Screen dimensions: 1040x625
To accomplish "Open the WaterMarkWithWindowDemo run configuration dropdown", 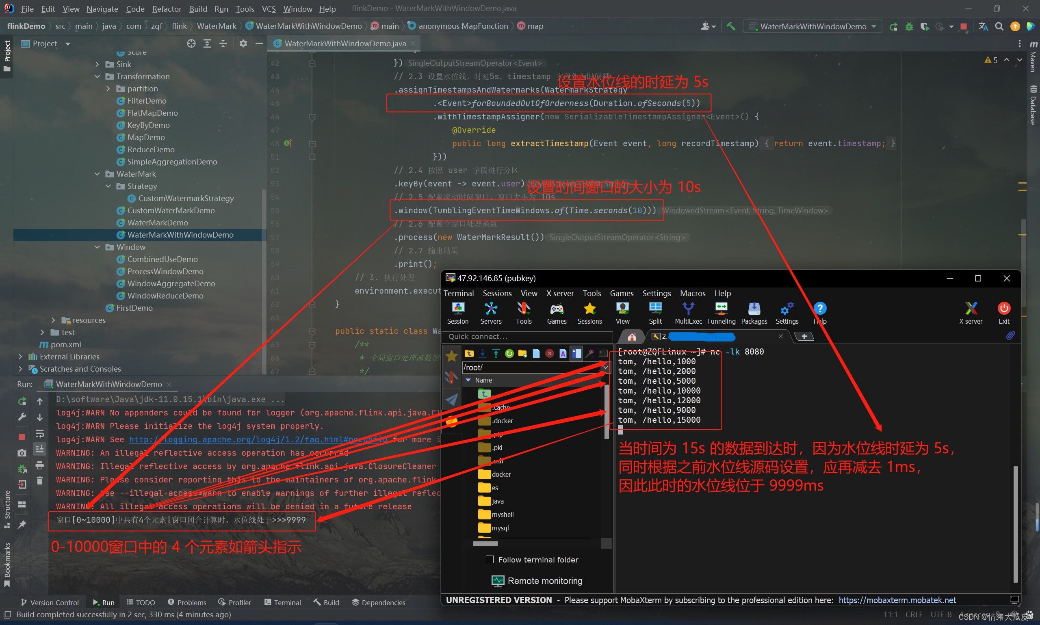I will click(x=812, y=26).
